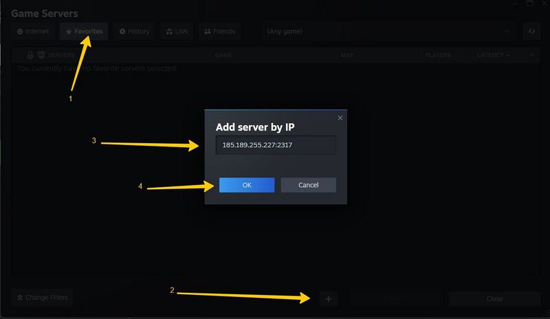Confirm the IP with the OK button
The height and width of the screenshot is (319, 550).
click(247, 185)
